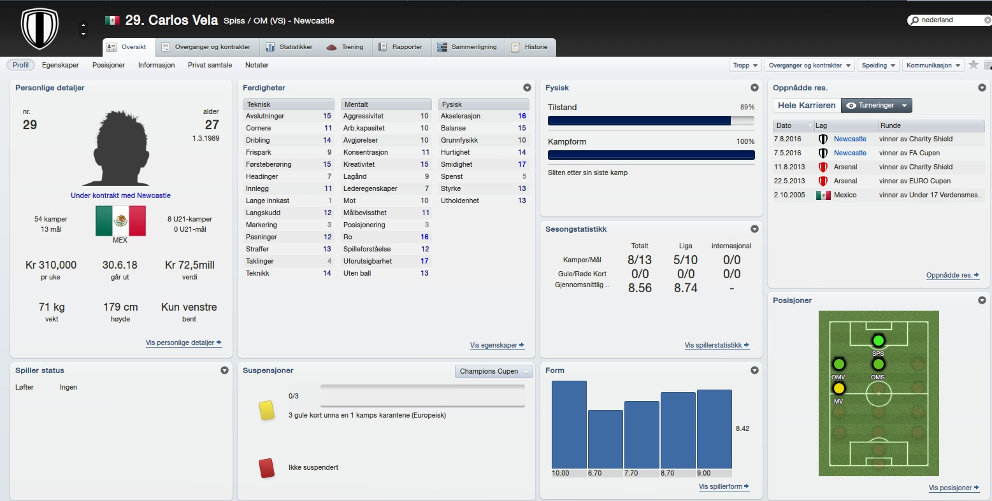Click the Newcastle badge in the 7.5.2016 row

coord(823,153)
